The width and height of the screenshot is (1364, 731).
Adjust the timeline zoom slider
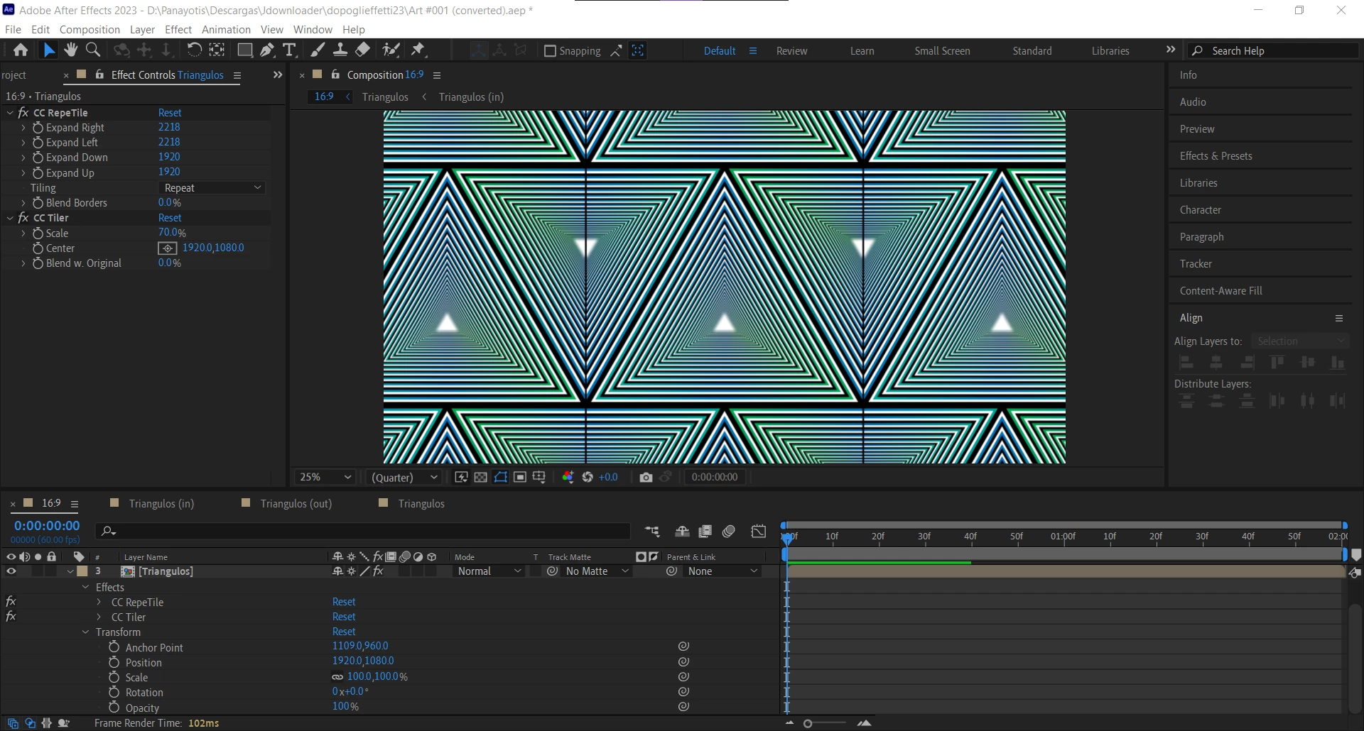pyautogui.click(x=808, y=723)
